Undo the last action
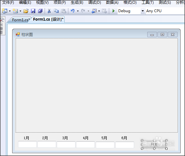Image resolution: width=185 pixels, height=156 pixels. click(73, 11)
